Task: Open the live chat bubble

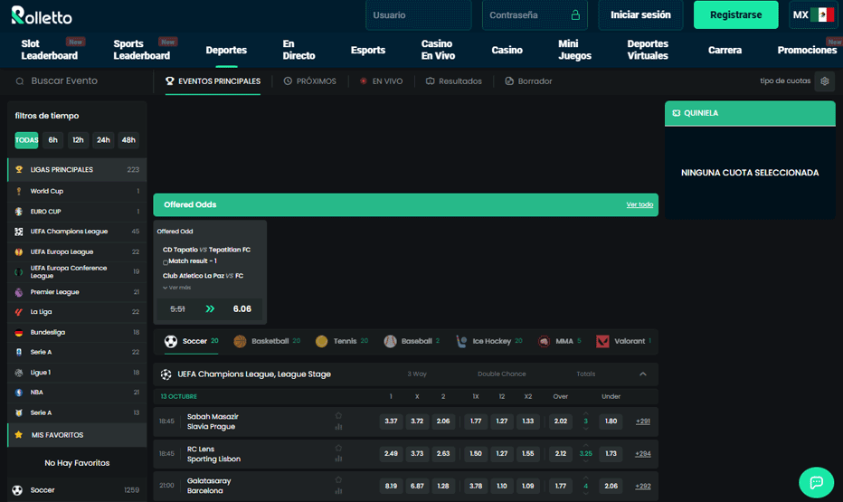Action: click(816, 482)
